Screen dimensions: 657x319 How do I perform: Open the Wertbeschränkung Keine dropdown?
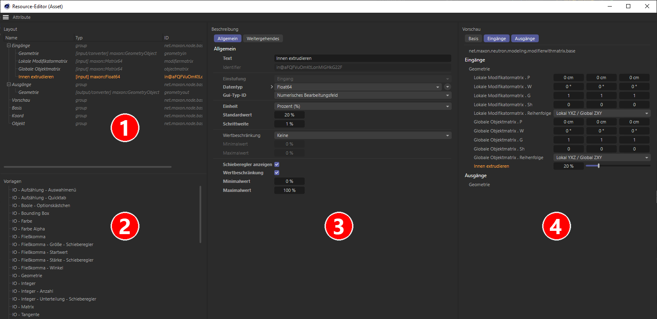point(363,135)
